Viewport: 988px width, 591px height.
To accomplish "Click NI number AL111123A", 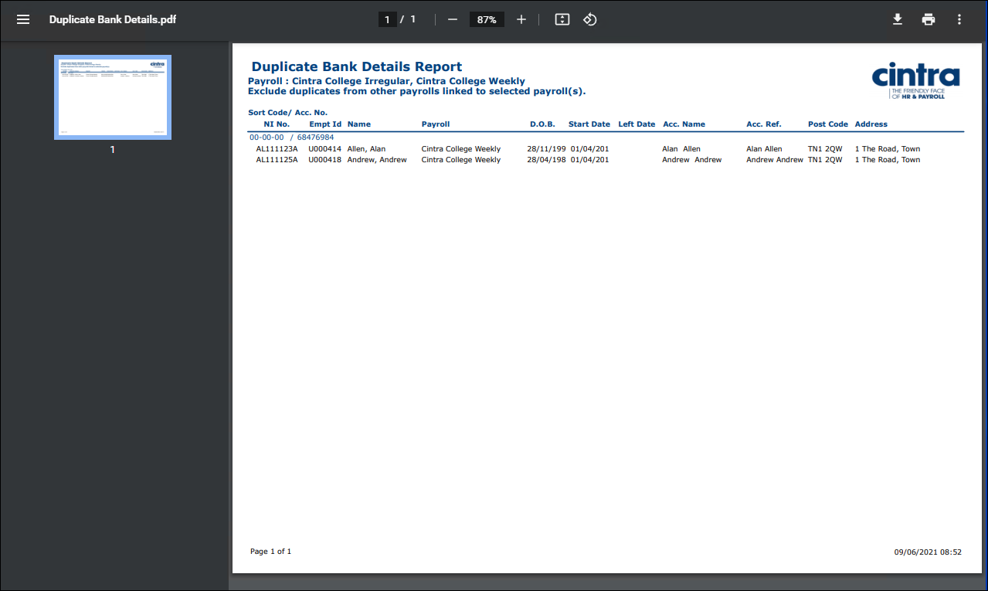I will [277, 149].
